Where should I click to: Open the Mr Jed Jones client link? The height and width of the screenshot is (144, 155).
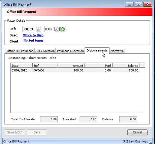point(34,41)
